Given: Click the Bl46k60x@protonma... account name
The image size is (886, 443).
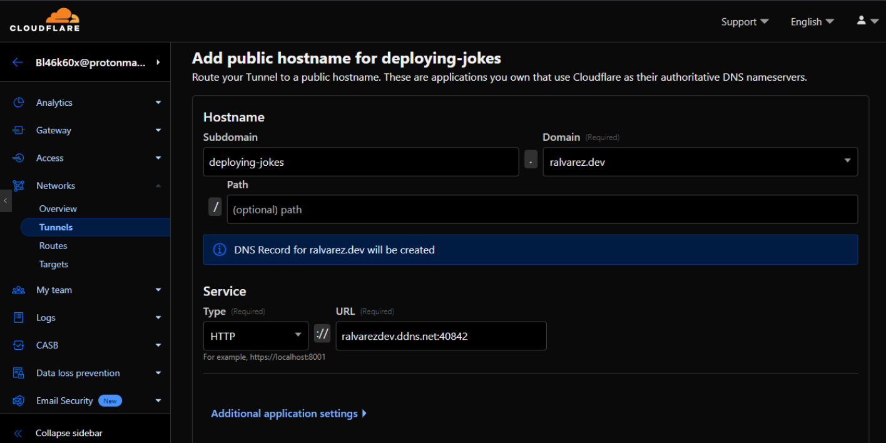Looking at the screenshot, I should coord(91,63).
